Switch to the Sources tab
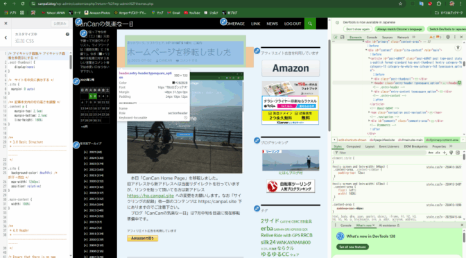The height and width of the screenshot is (258, 466). pyautogui.click(x=387, y=37)
